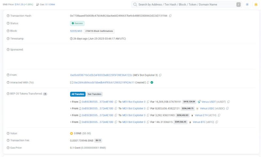
Task: Click help icon next to From label
Action: (8, 75)
